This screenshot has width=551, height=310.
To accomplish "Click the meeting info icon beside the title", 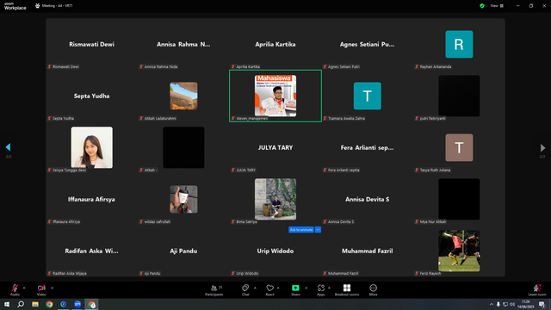I will (37, 6).
